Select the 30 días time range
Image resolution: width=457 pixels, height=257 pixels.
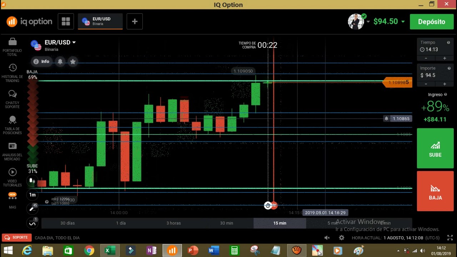point(67,223)
